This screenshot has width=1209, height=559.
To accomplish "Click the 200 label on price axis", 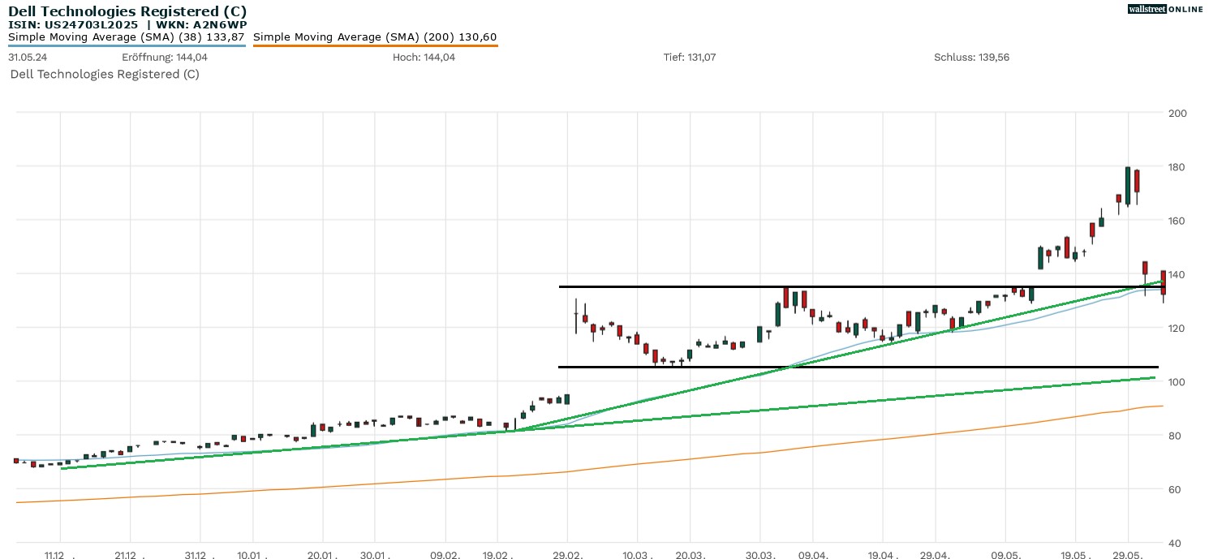I will [1176, 113].
